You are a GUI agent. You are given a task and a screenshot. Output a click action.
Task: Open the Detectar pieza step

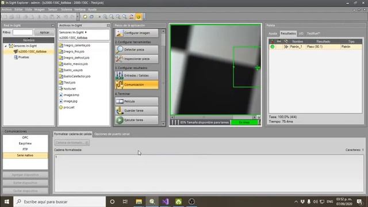coord(137,49)
